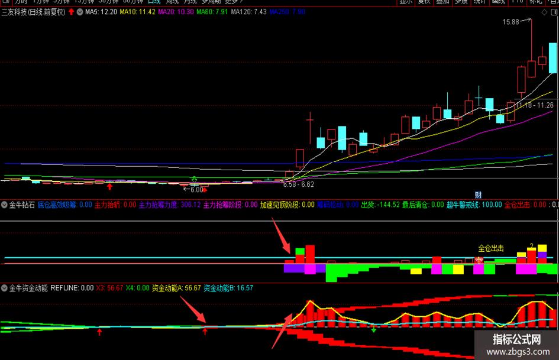
Task: Click the red up-arrow icon beside 三友科技 title
Action: [72, 12]
